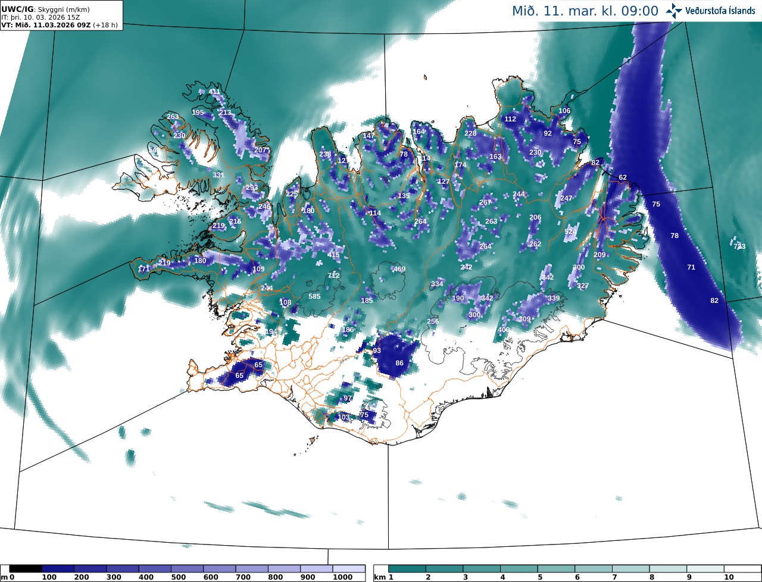The width and height of the screenshot is (762, 582).
Task: Click the visibility value 206
Action: click(535, 217)
